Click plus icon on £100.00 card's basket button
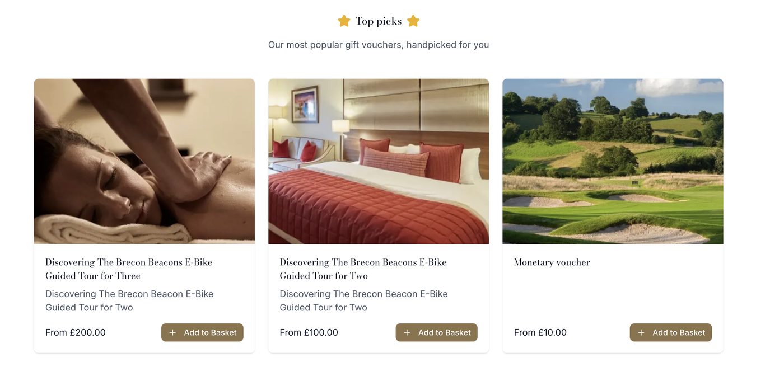Image resolution: width=784 pixels, height=367 pixels. pyautogui.click(x=407, y=332)
